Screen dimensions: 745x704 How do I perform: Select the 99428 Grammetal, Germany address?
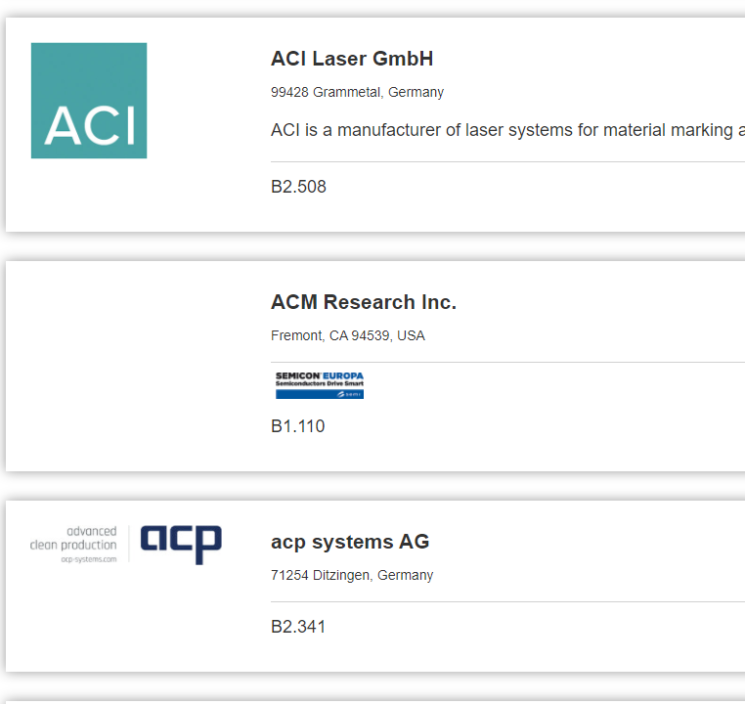pos(357,92)
